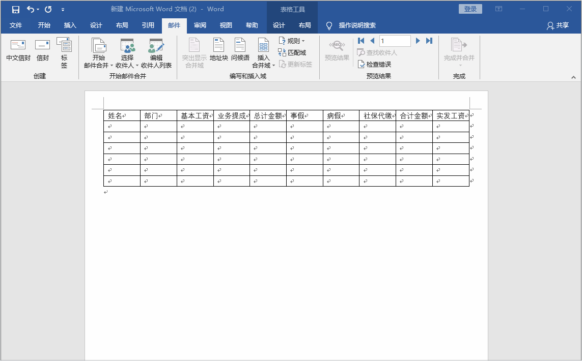Click the 检查错误 icon
582x361 pixels.
[374, 64]
